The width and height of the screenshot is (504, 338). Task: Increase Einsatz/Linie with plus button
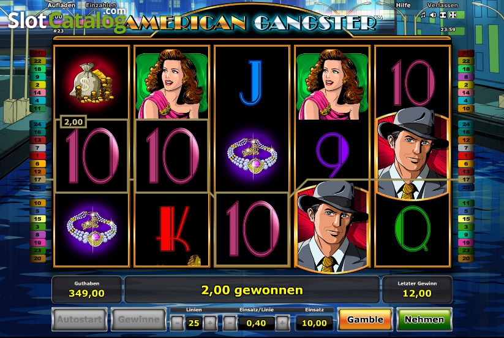(x=282, y=323)
